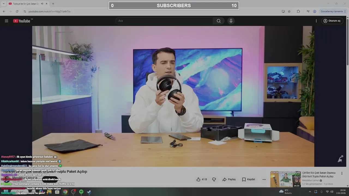Open Wi-Fi network settings tray icon

click(x=327, y=192)
